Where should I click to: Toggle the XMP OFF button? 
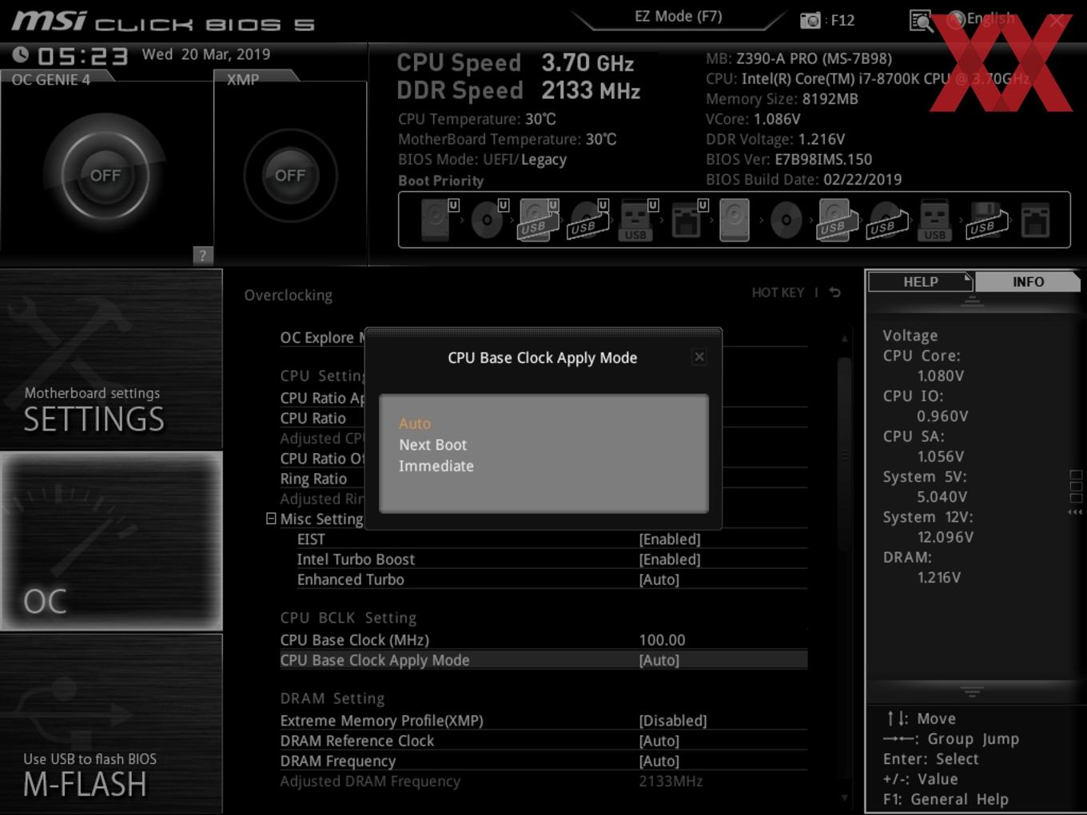click(290, 175)
